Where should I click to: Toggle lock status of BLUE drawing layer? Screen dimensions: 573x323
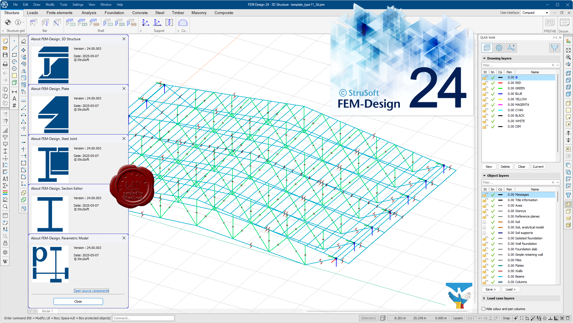point(485,94)
